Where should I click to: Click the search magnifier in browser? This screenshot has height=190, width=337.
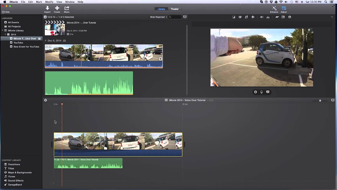pyautogui.click(x=170, y=17)
